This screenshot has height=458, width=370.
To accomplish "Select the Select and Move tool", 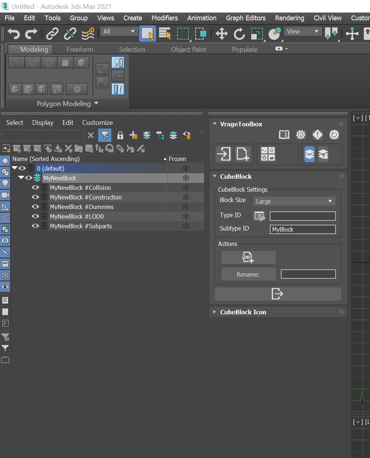I will 221,34.
